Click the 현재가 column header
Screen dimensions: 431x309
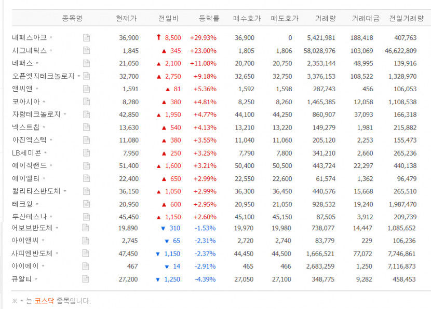(126, 18)
